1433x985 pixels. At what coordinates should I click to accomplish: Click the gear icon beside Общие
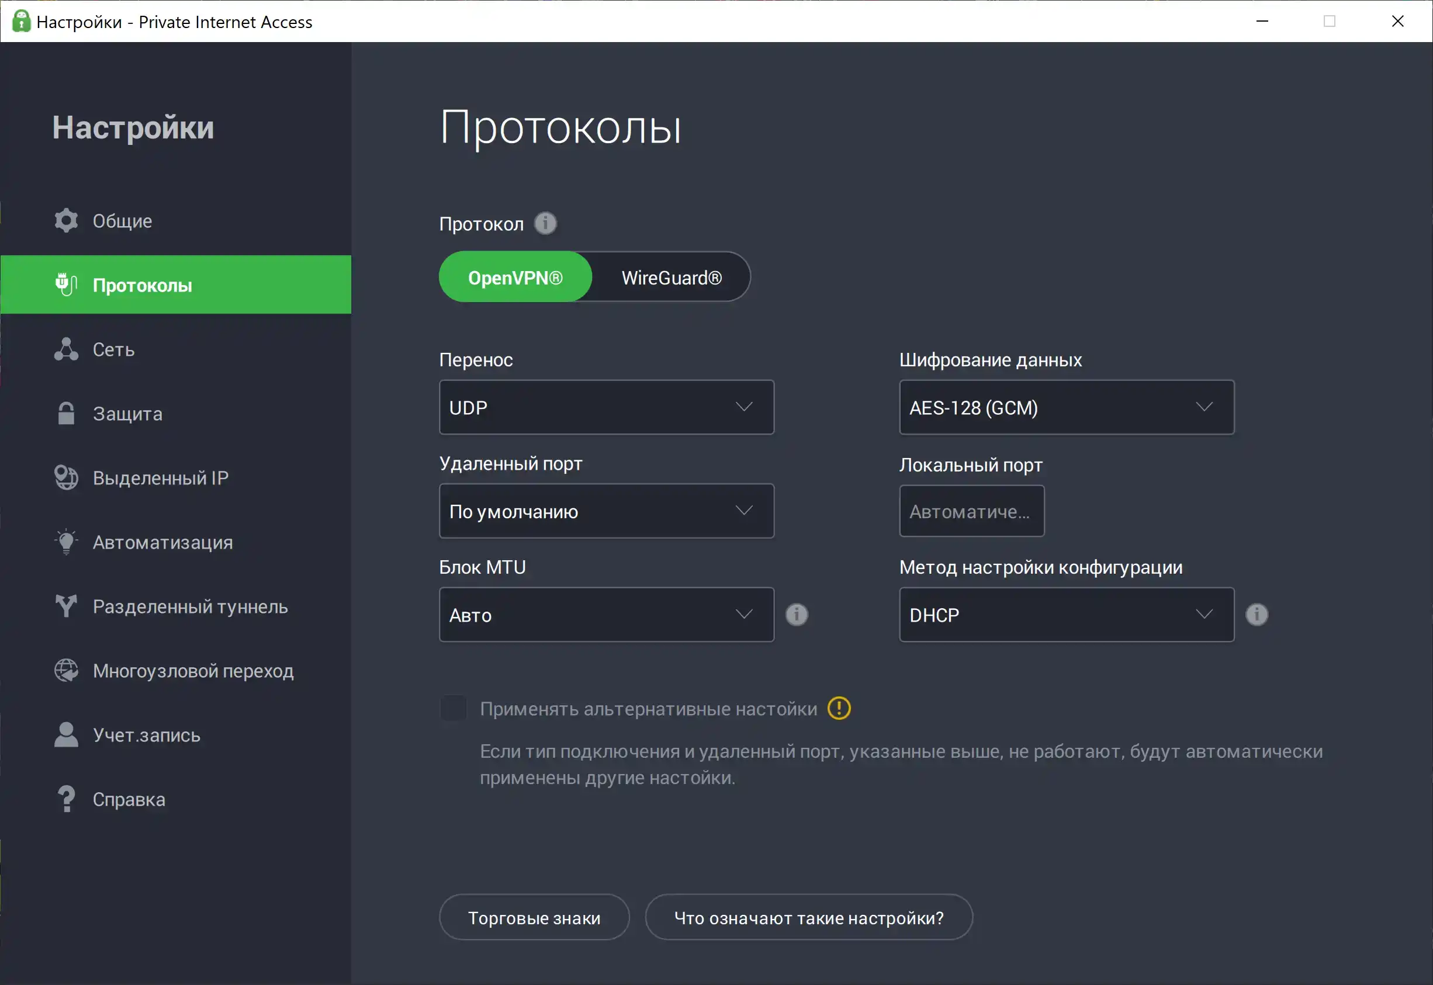(x=66, y=221)
